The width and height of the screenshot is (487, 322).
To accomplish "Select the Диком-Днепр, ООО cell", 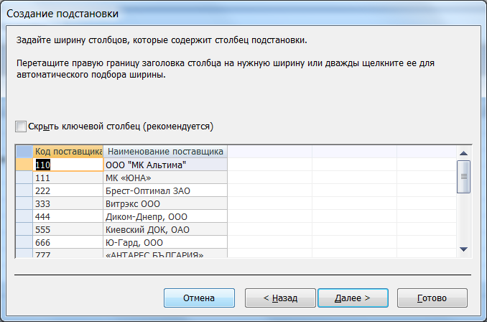I will coord(165,216).
